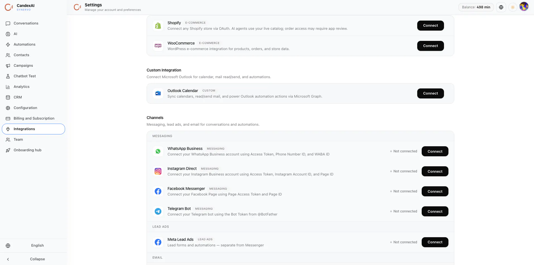
Task: Click the Outlook Calendar icon
Action: (158, 93)
